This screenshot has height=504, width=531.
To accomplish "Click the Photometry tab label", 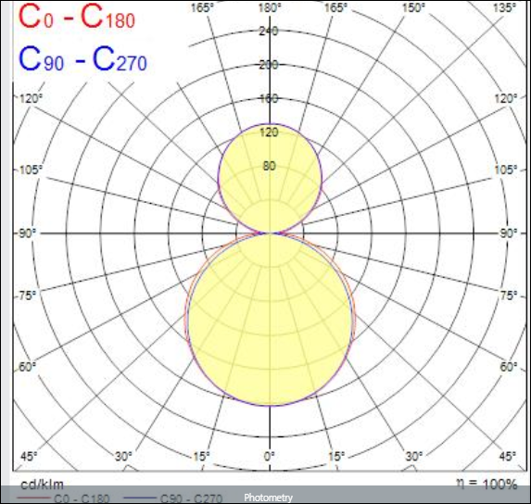I will point(268,498).
